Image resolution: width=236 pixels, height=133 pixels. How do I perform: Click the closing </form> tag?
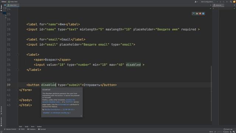[25, 90]
